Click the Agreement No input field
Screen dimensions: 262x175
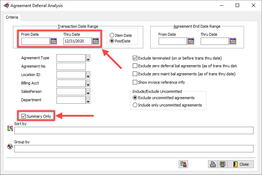[71, 67]
